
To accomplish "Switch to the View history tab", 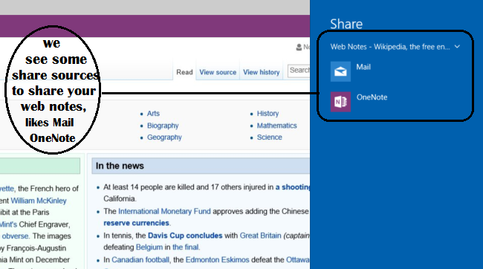I will 262,72.
